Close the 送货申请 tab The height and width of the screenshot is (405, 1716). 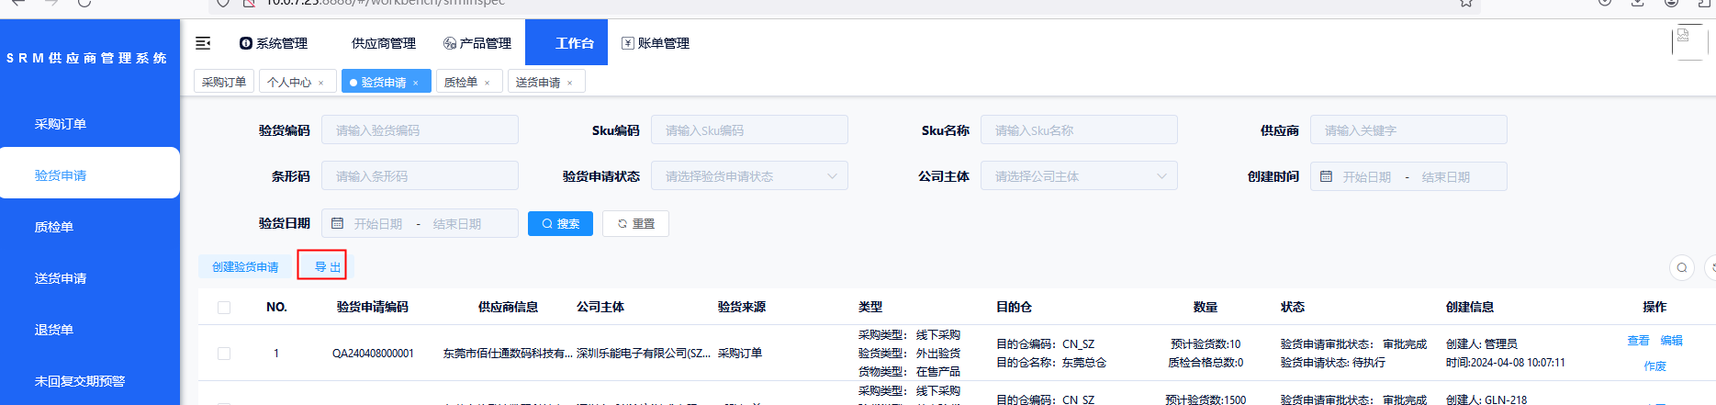(x=569, y=83)
